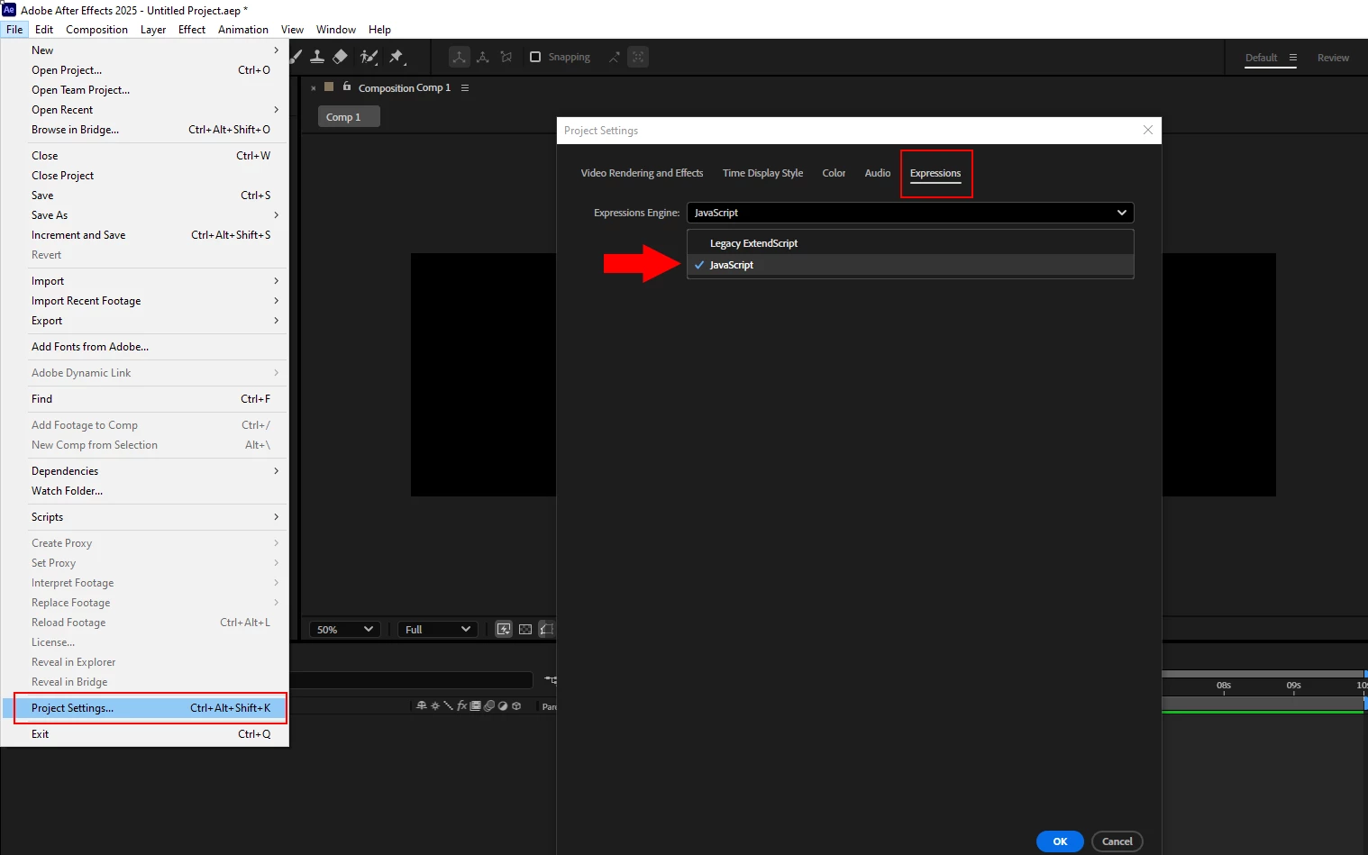
Task: Open the Time Display Style tab
Action: coord(762,173)
